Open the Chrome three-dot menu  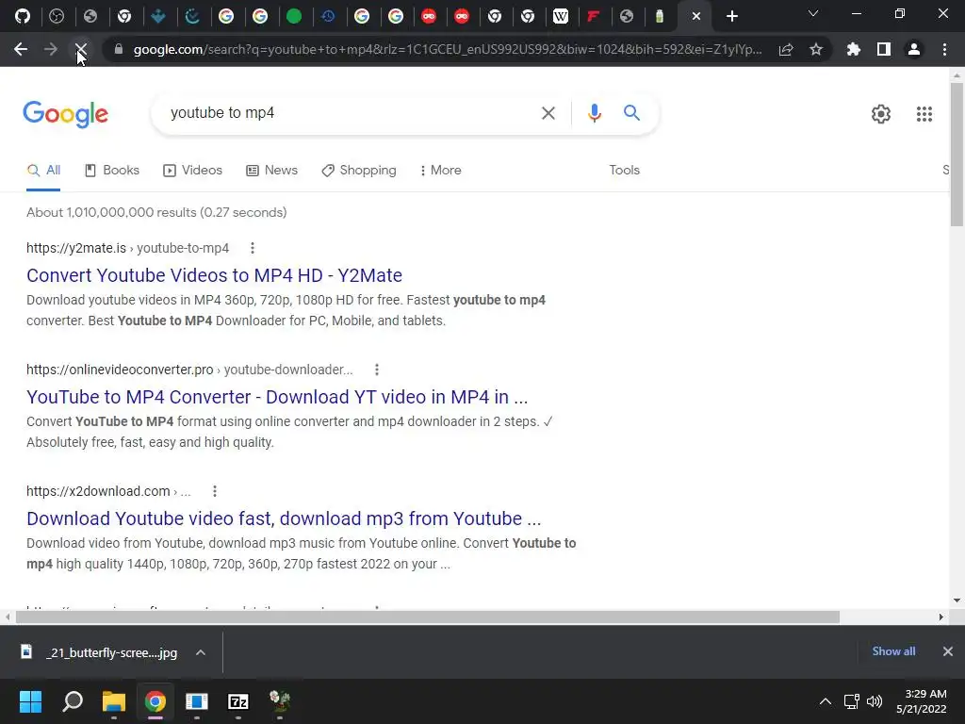click(x=944, y=49)
